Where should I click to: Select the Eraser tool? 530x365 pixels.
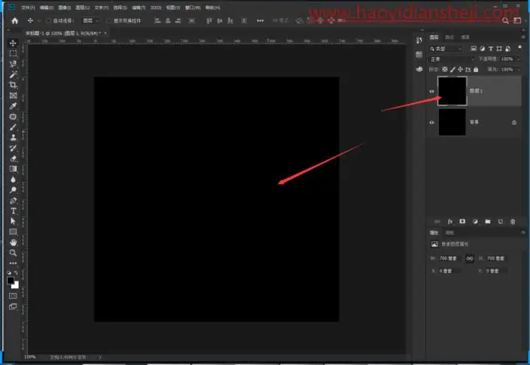[x=13, y=158]
